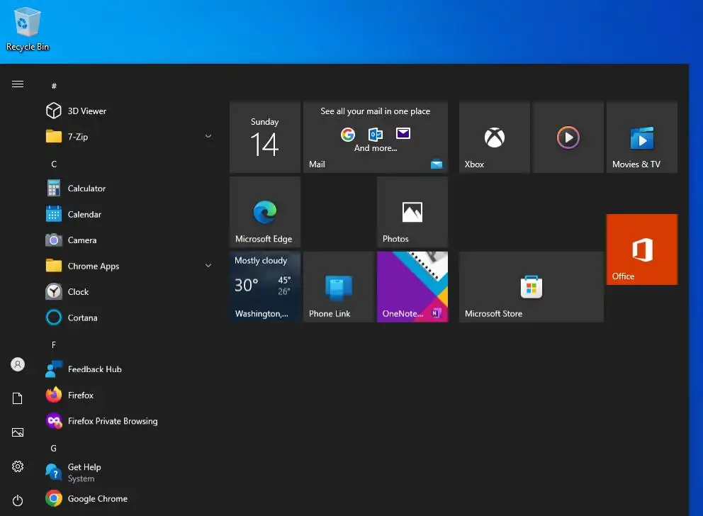This screenshot has height=516, width=703.
Task: Open the OneNote tile
Action: coord(412,286)
